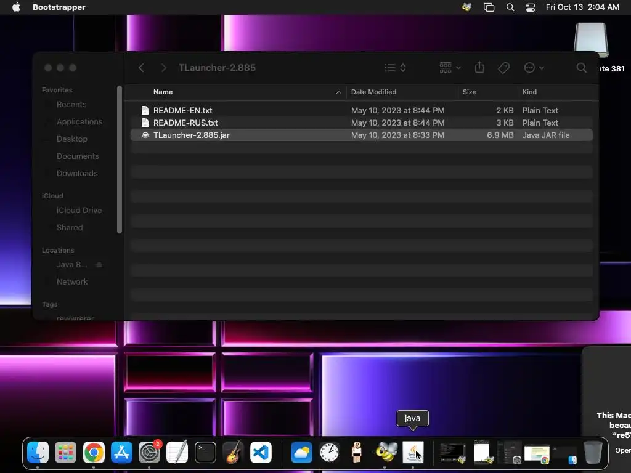The width and height of the screenshot is (631, 473).
Task: Launch Google Chrome from the Dock
Action: coord(94,453)
